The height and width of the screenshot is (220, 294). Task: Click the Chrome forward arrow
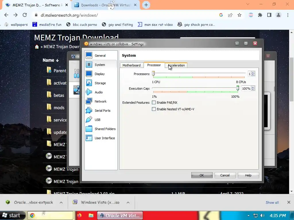(x=16, y=15)
